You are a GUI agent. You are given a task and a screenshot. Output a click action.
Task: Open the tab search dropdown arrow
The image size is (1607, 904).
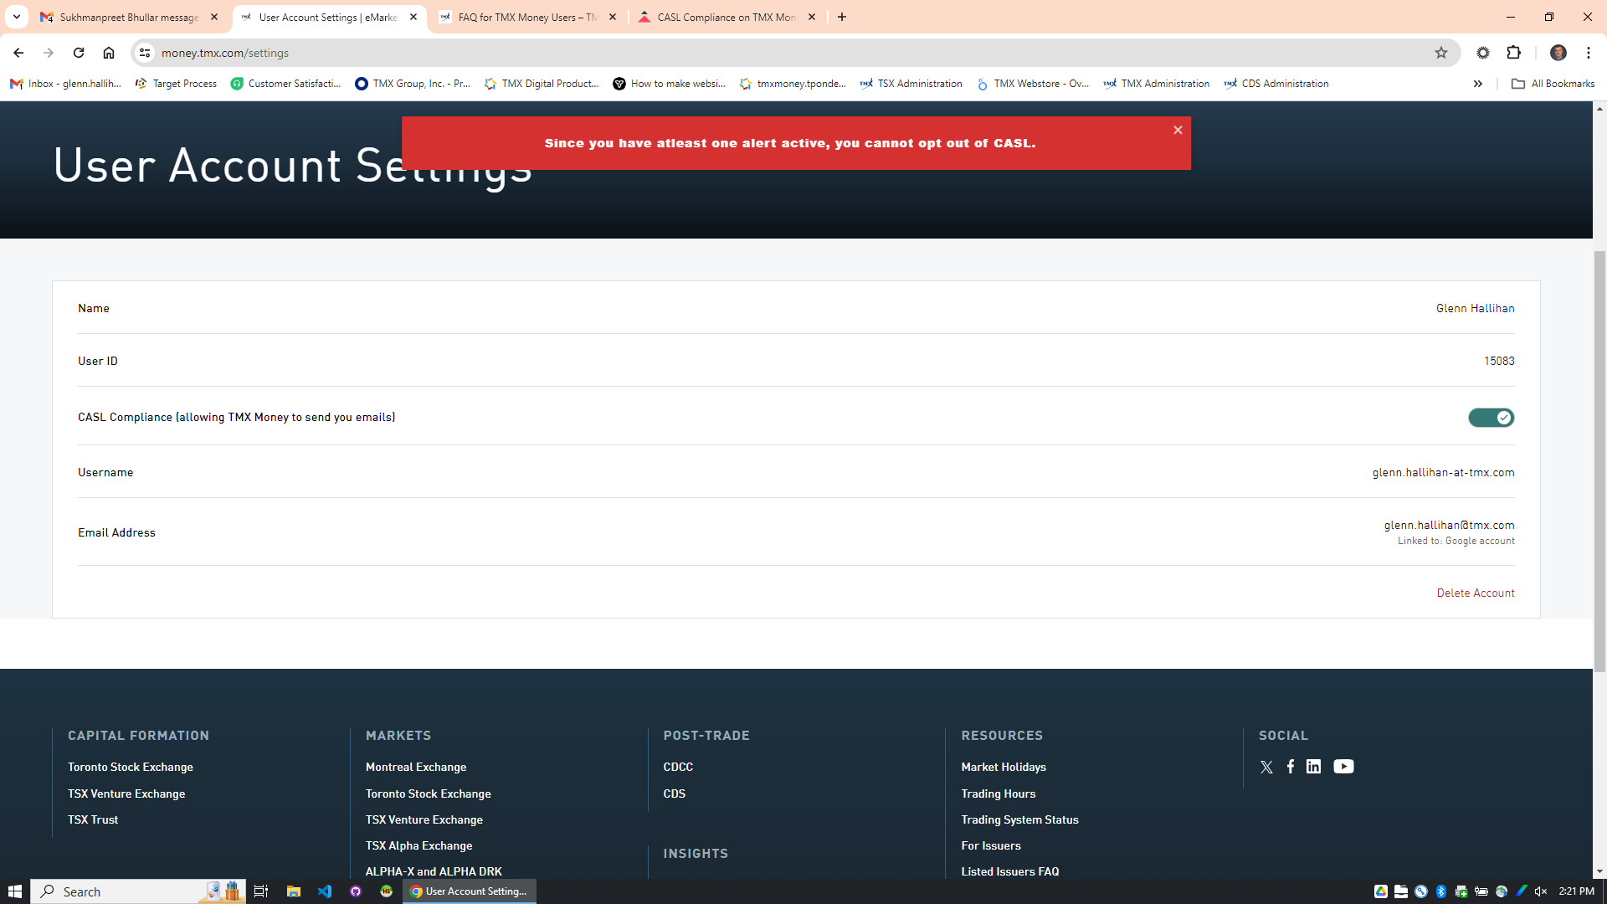click(x=16, y=17)
